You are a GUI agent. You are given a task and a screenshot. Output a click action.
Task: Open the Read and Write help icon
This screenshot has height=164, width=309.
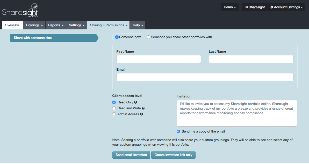click(143, 108)
